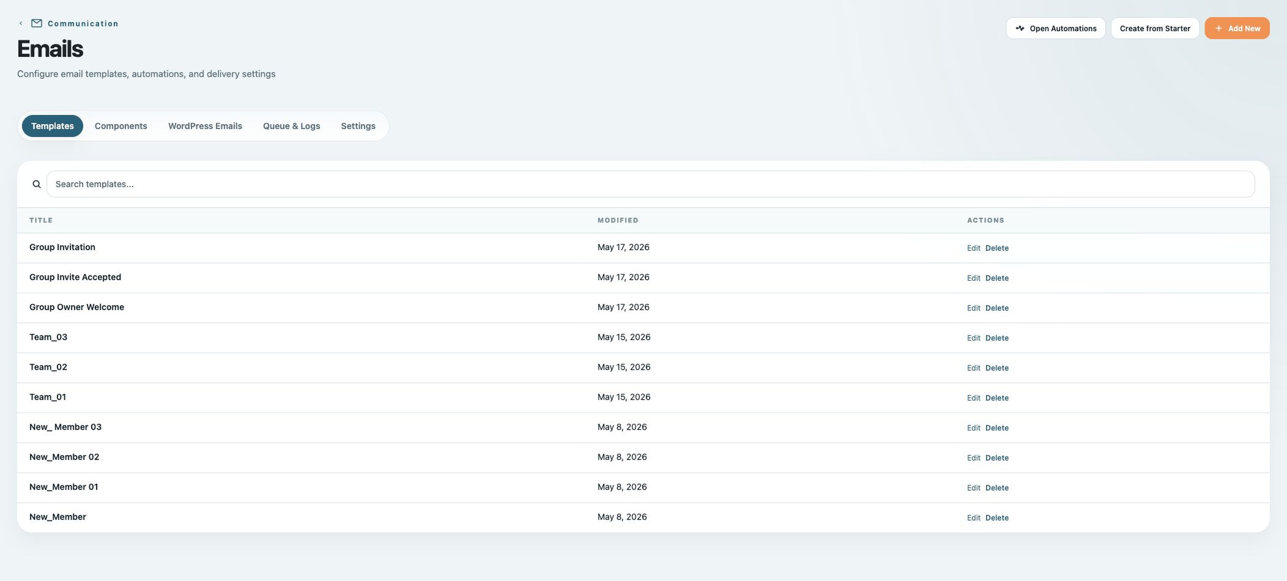Edit the Group Invite Accepted template
Viewport: 1287px width, 581px height.
click(973, 278)
